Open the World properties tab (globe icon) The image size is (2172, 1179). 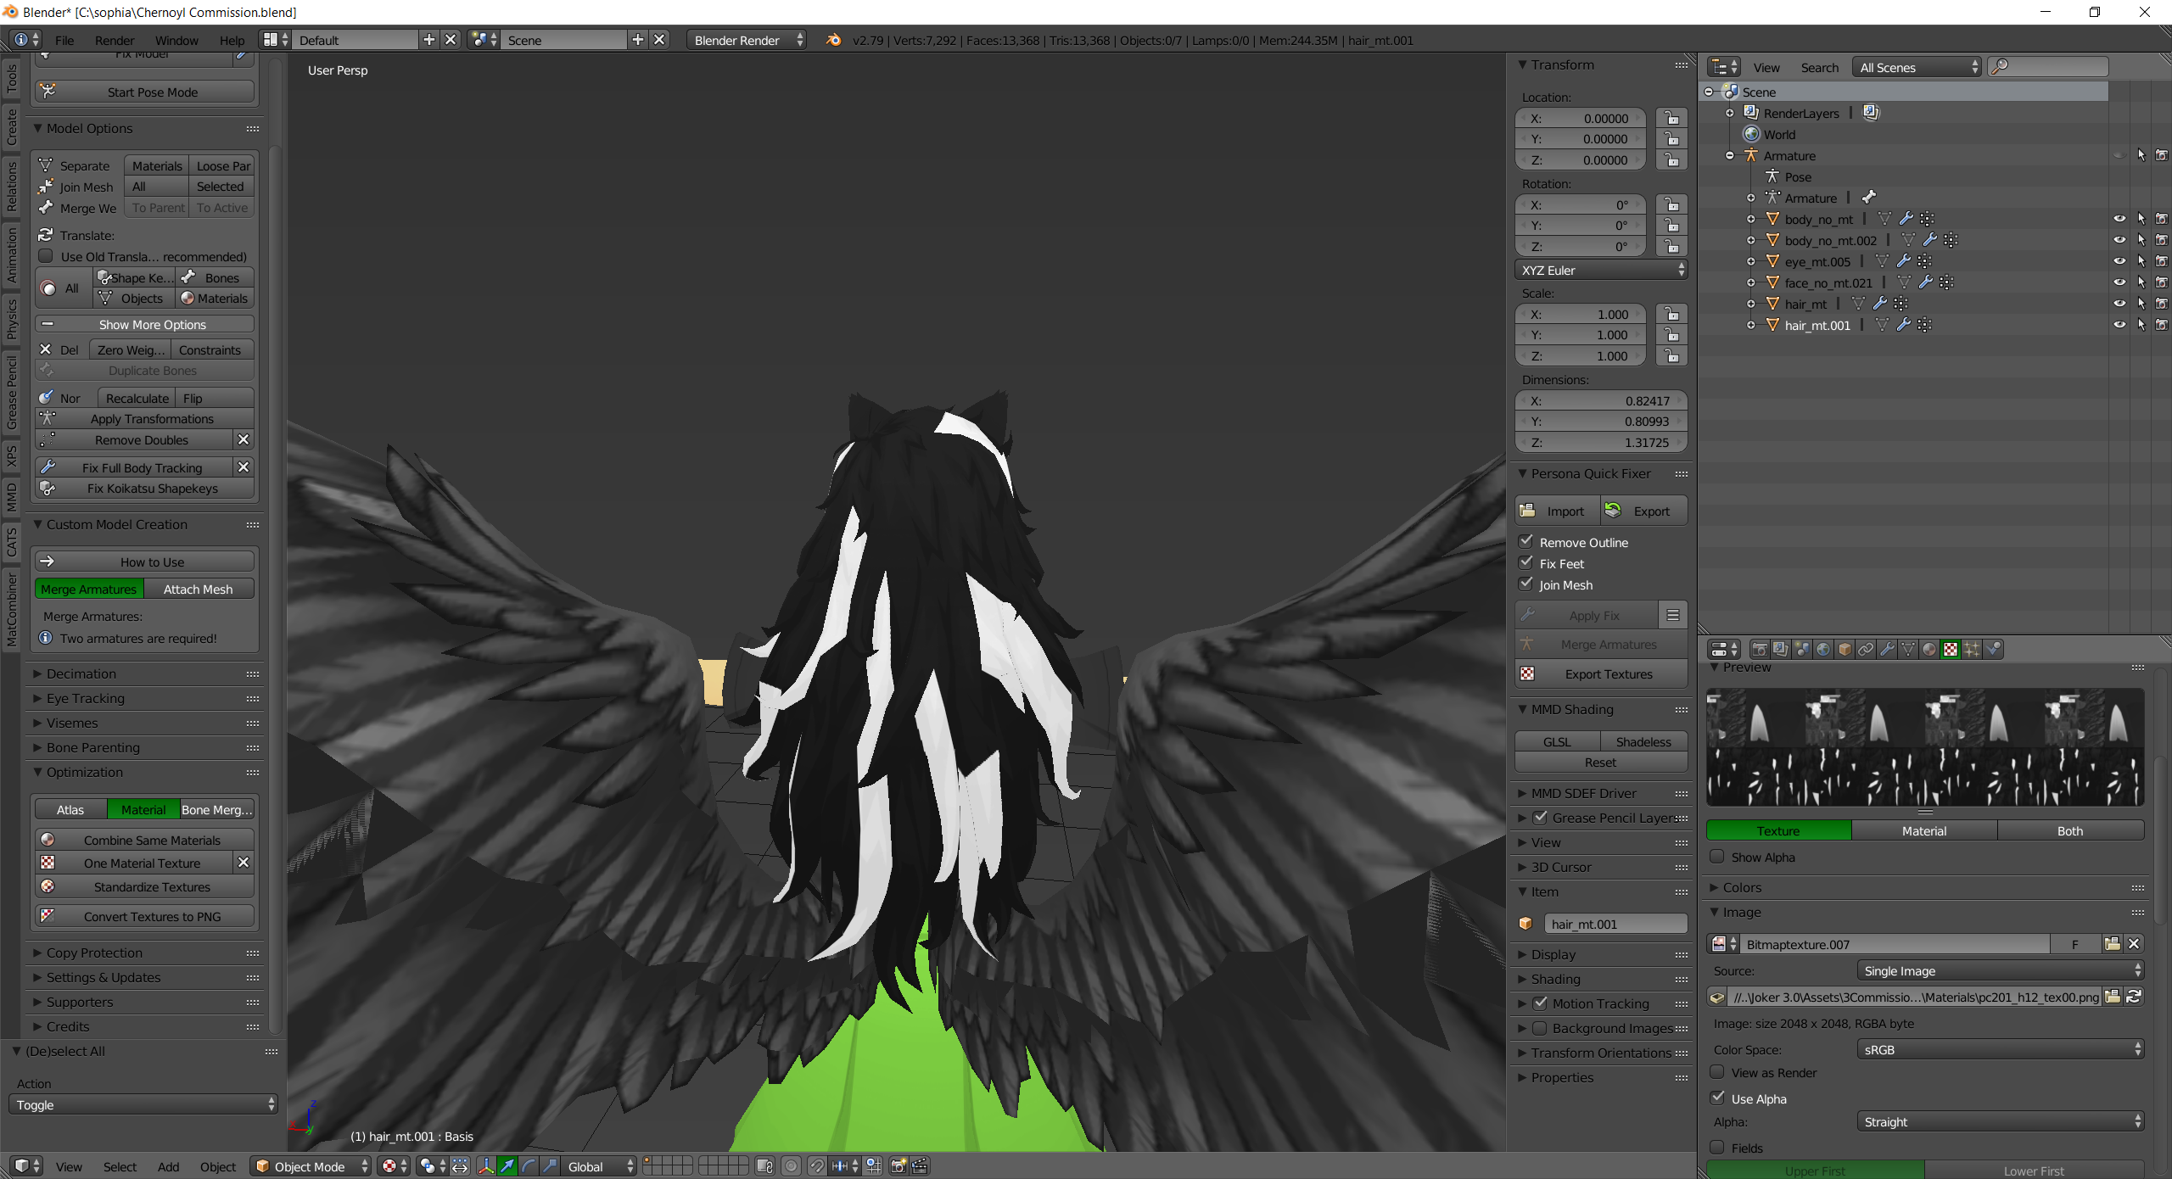click(x=1823, y=649)
